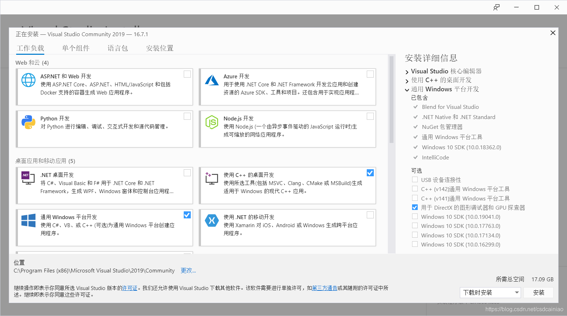Select Blend for Visual Studio included item
The height and width of the screenshot is (316, 567).
[x=450, y=107]
